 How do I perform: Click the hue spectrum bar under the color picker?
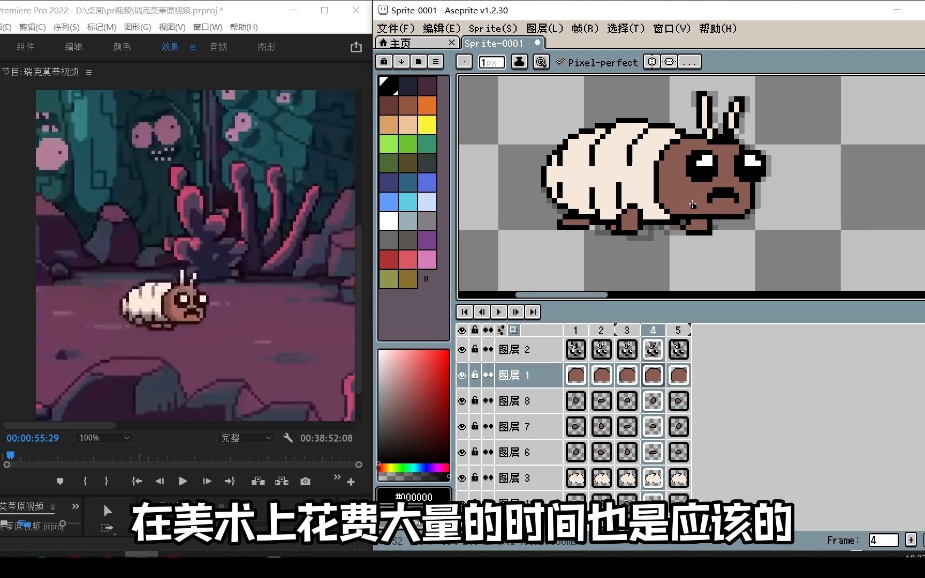tap(414, 468)
